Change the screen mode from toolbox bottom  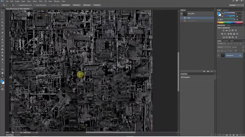click(2, 89)
